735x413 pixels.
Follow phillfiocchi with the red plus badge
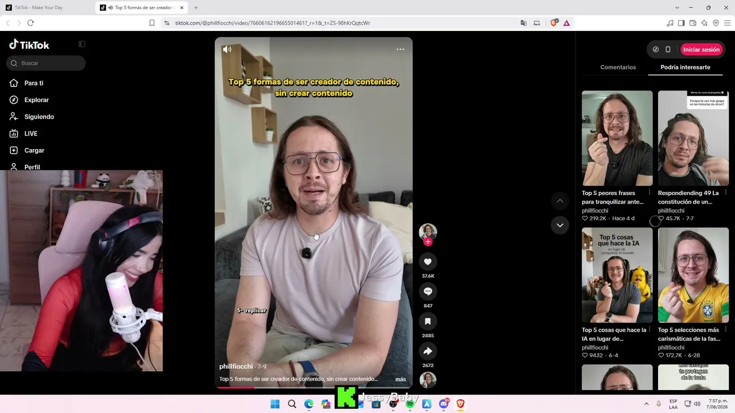428,242
